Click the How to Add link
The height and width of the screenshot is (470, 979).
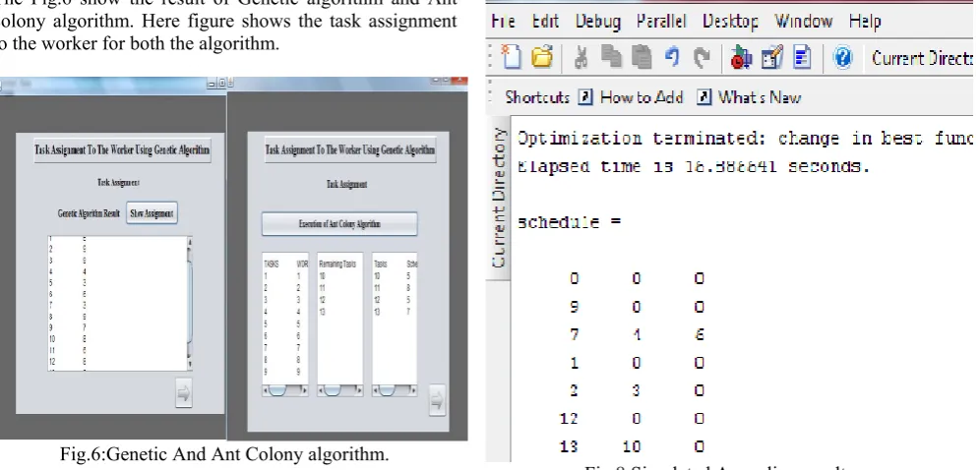coord(642,97)
